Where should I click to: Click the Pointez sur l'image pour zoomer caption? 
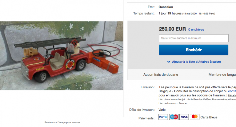pyautogui.click(x=62, y=123)
